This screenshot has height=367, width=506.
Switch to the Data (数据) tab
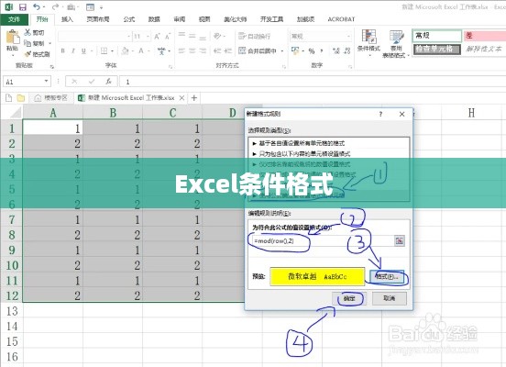click(x=154, y=19)
